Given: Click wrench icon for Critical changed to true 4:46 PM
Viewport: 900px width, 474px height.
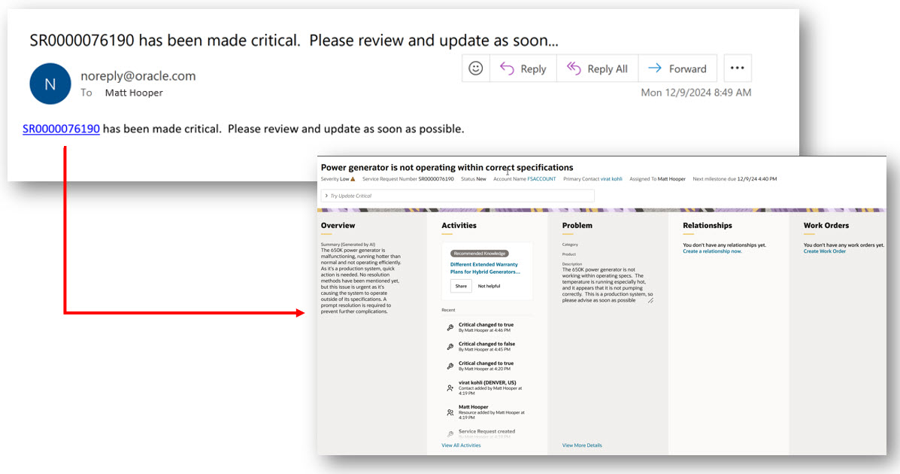Looking at the screenshot, I should tap(450, 327).
